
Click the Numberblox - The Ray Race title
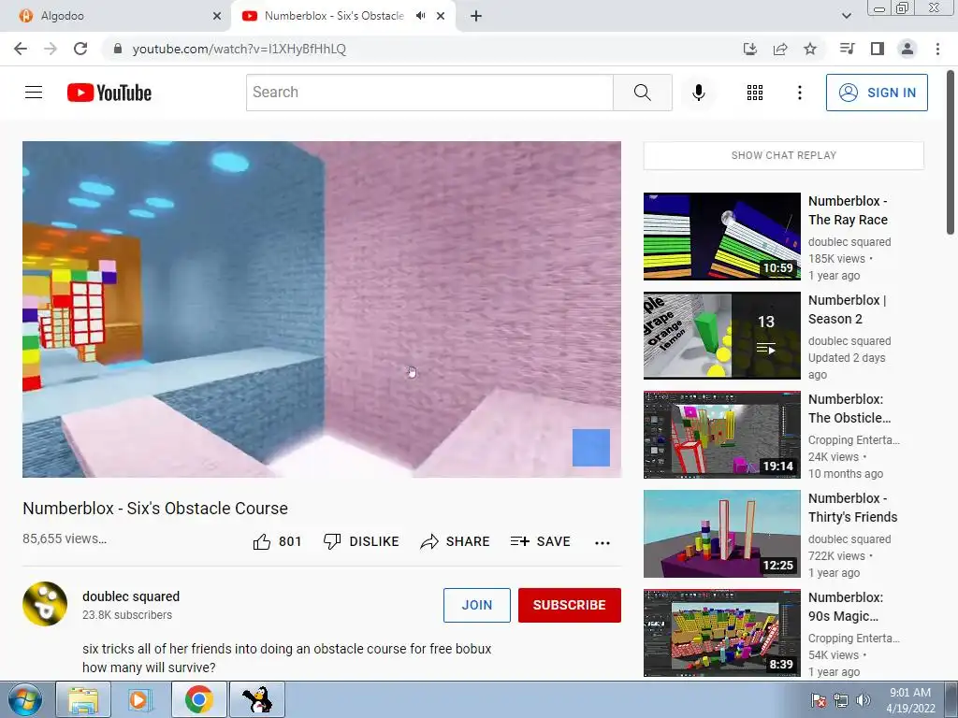click(x=848, y=210)
